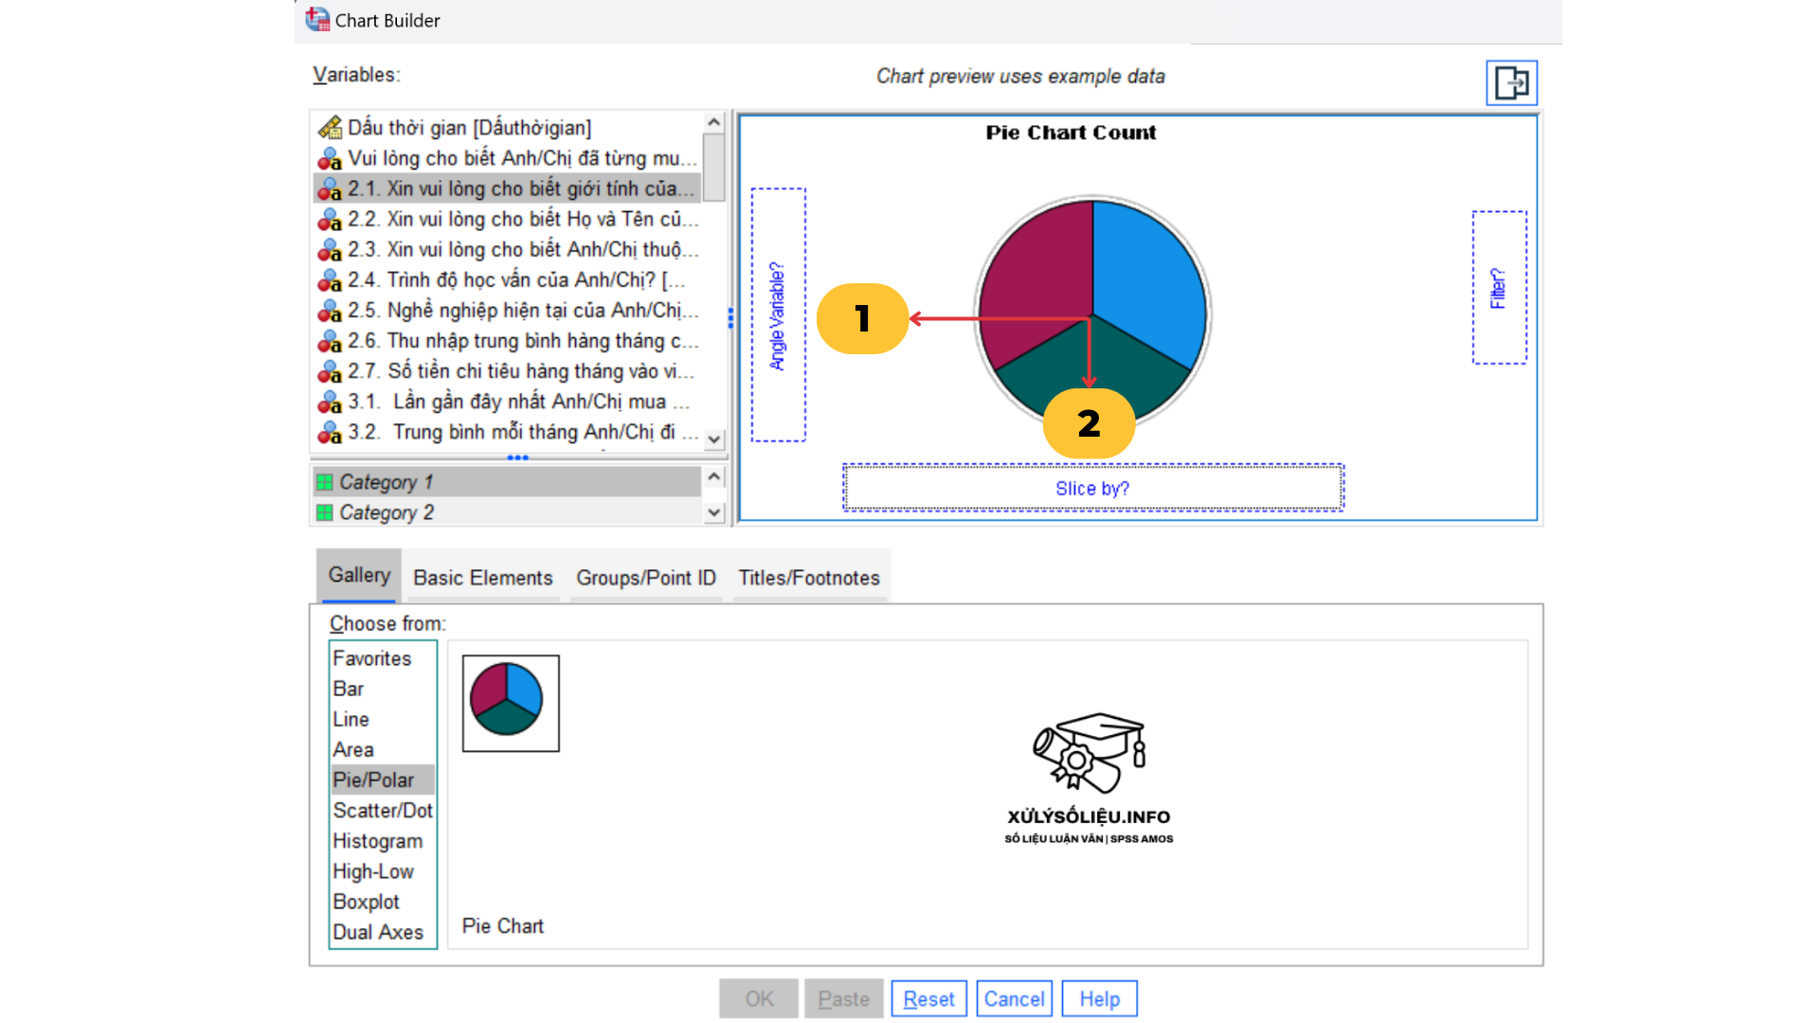This screenshot has height=1023, width=1819.
Task: Click the nominal icon of variable 2.7
Action: tap(330, 370)
